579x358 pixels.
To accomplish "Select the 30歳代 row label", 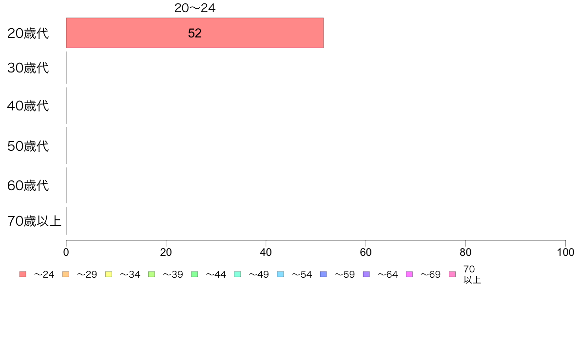I will click(x=28, y=68).
